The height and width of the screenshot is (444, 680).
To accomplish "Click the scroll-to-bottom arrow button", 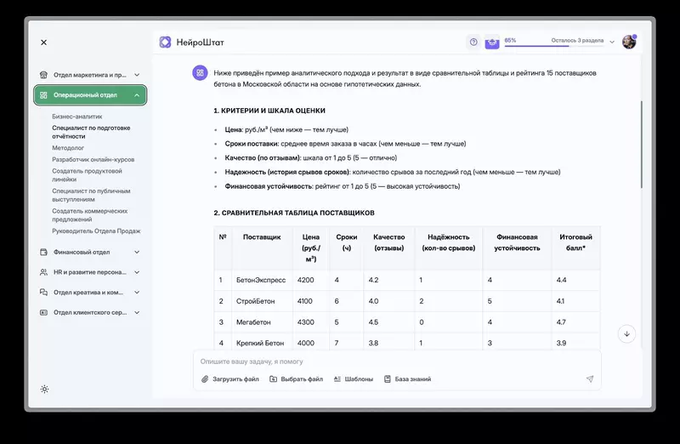I will pos(626,333).
